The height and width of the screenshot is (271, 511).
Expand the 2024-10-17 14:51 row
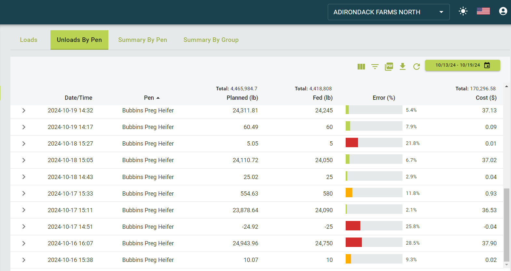click(24, 226)
